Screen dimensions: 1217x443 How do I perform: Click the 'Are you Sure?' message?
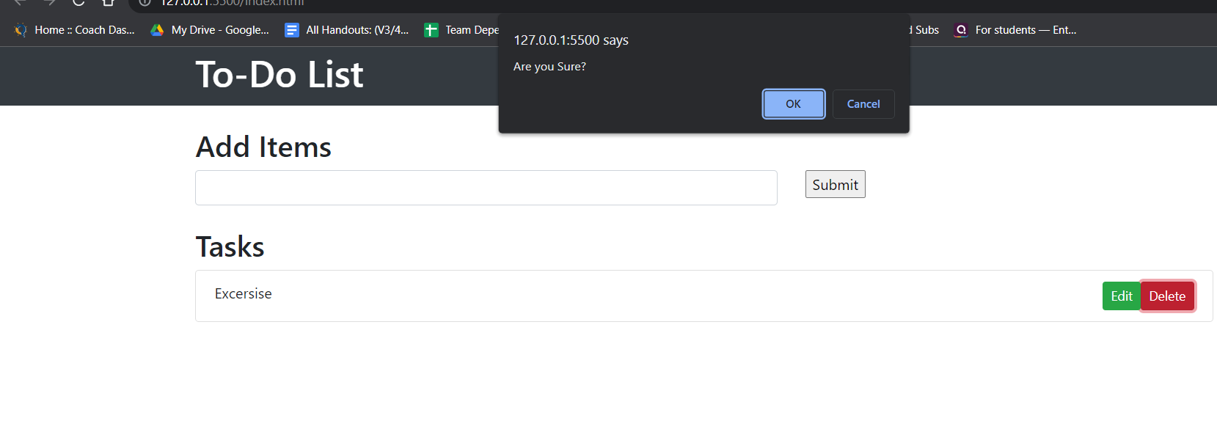point(549,67)
